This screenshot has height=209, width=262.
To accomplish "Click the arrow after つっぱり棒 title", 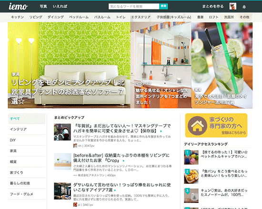I will pos(115,190).
